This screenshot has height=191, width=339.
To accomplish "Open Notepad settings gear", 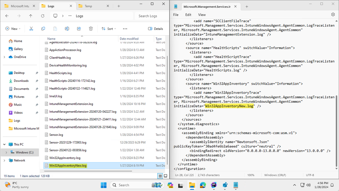I will pos(333,14).
